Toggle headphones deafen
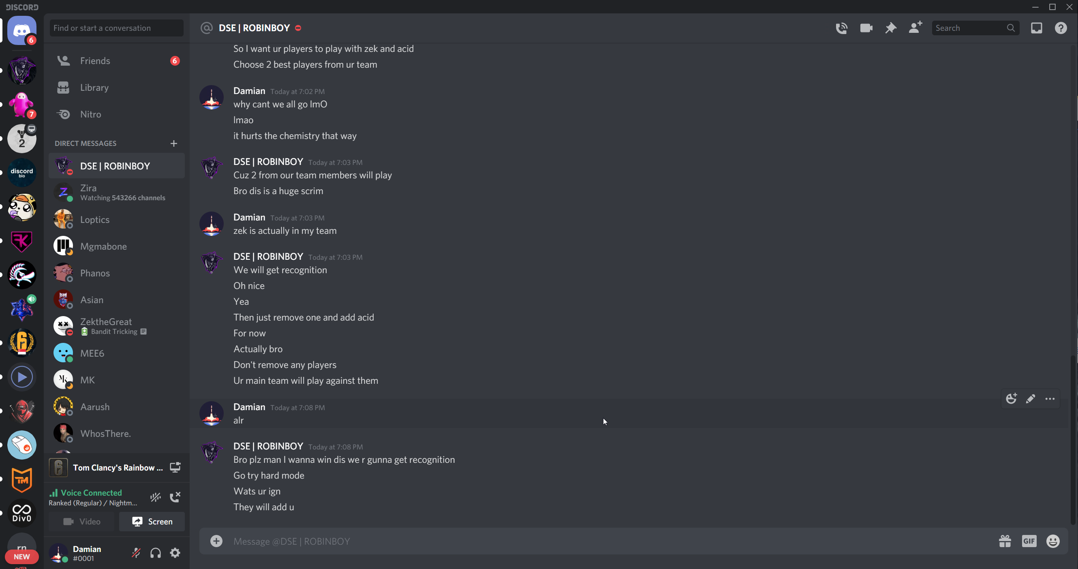This screenshot has width=1078, height=569. click(156, 553)
